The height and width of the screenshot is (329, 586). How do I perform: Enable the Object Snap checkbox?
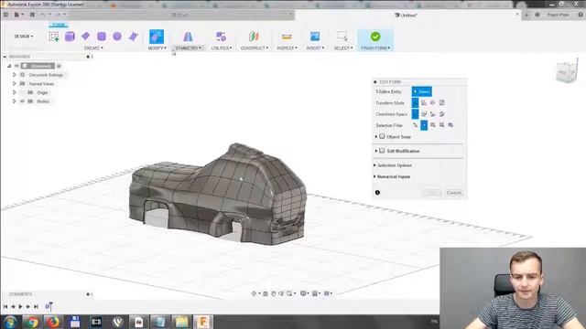point(382,136)
